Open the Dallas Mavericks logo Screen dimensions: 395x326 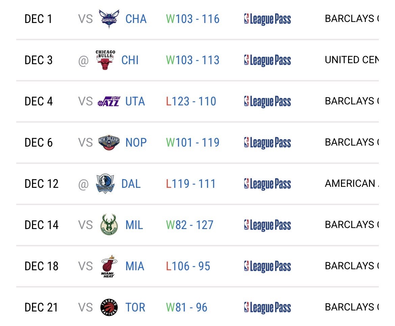click(105, 184)
